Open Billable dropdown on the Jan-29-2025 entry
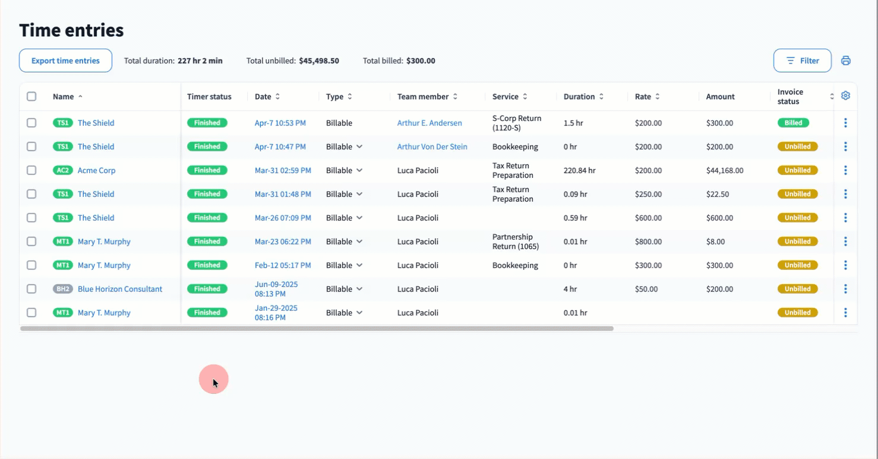Image resolution: width=878 pixels, height=459 pixels. pos(359,313)
